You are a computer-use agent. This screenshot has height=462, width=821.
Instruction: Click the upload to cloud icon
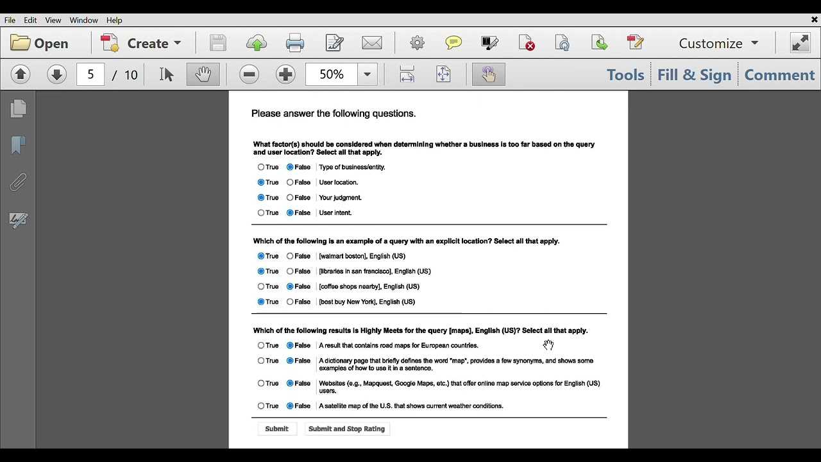point(257,43)
